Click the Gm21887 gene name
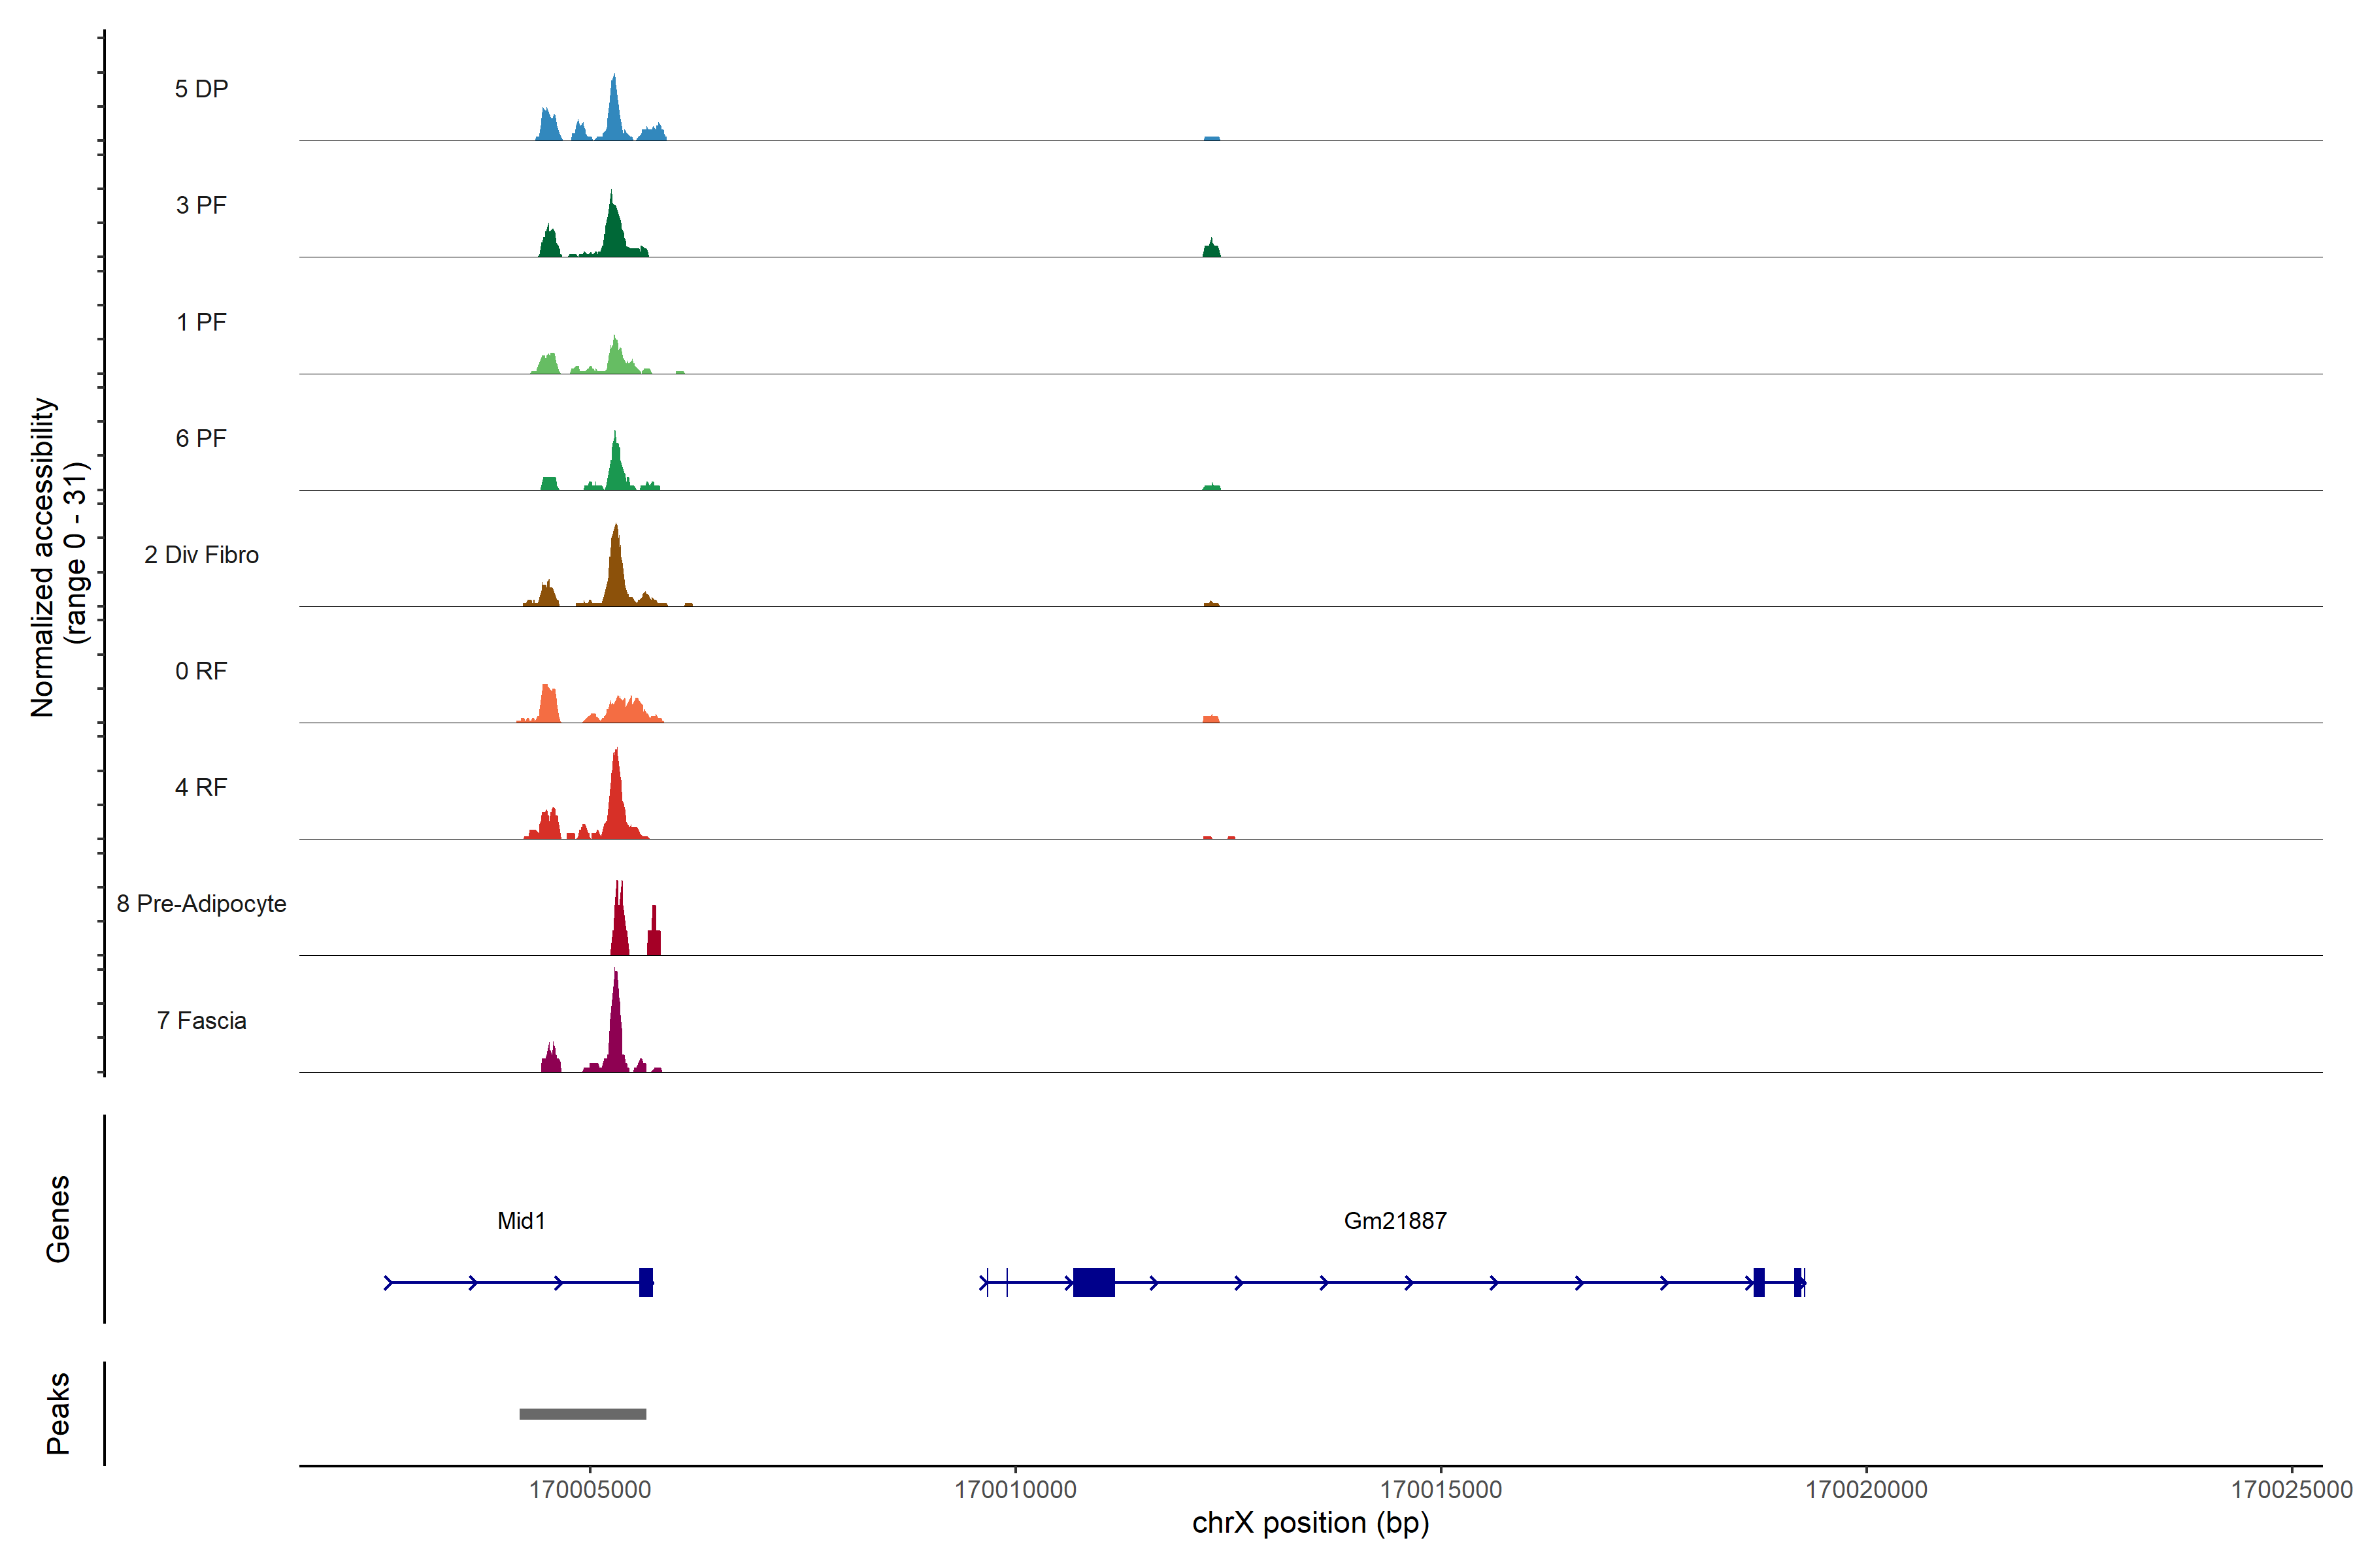 tap(1395, 1220)
